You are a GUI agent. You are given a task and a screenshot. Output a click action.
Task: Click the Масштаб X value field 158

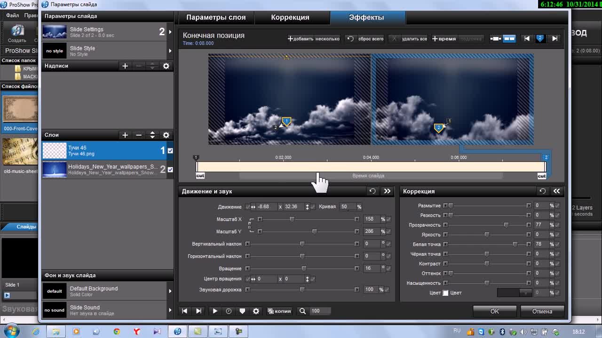(372, 219)
